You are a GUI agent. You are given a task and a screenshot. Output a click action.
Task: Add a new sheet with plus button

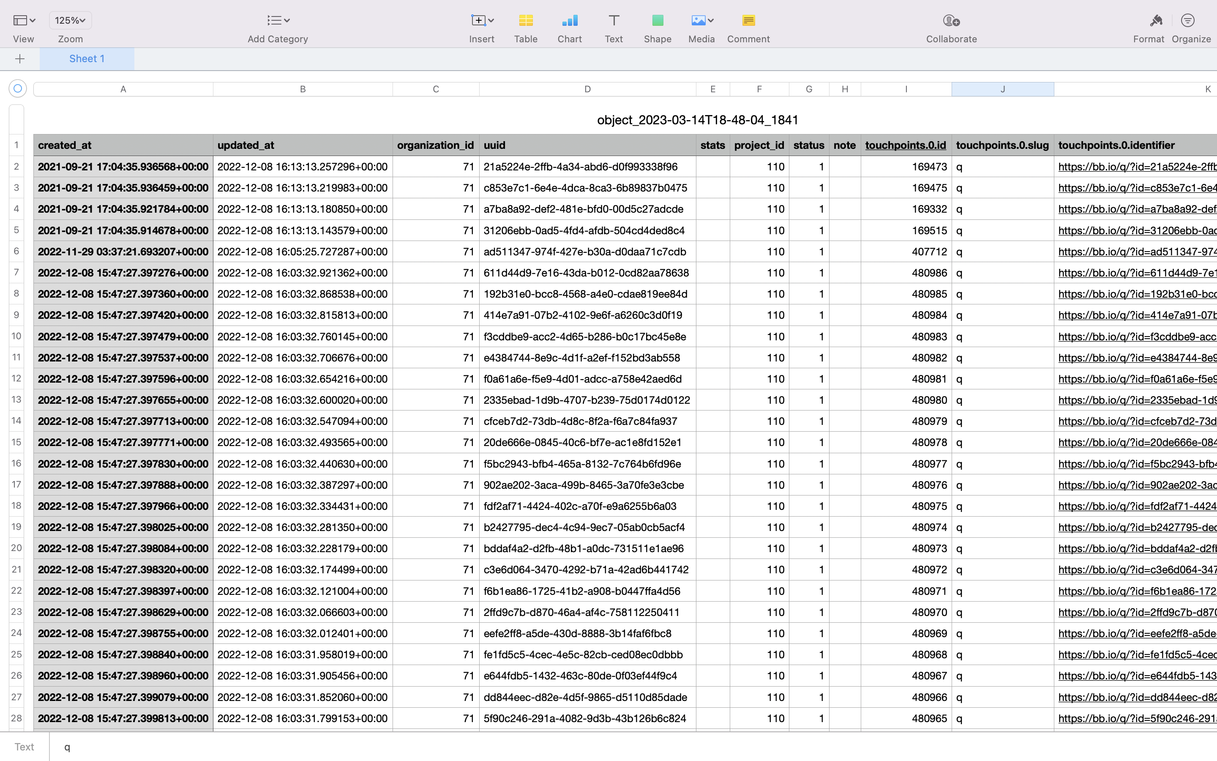pyautogui.click(x=19, y=59)
